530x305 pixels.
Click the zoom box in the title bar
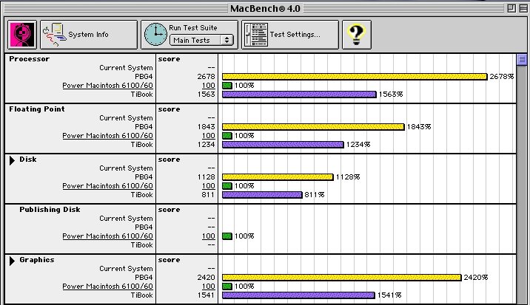pyautogui.click(x=511, y=8)
